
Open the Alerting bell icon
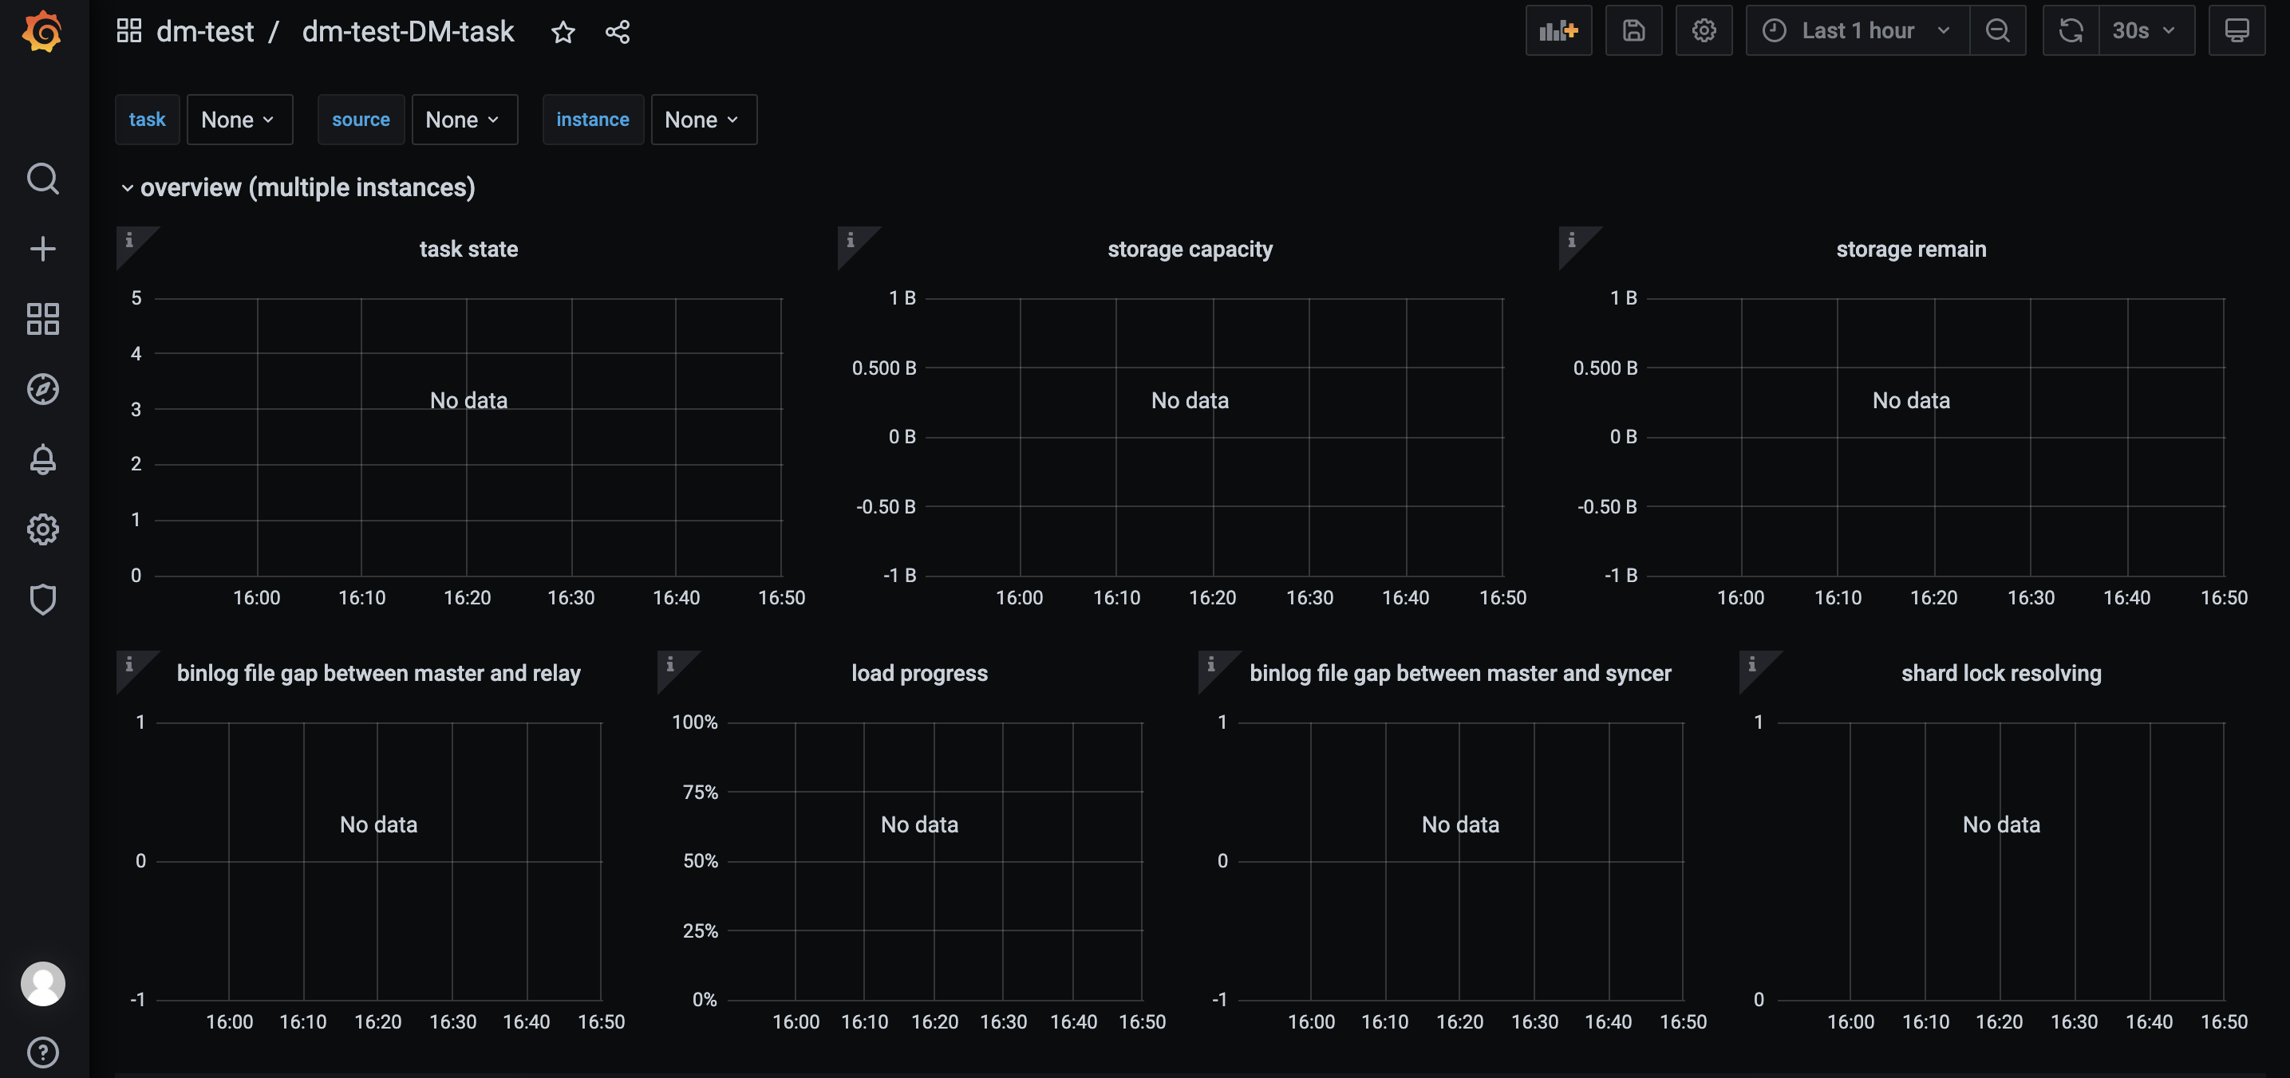coord(41,459)
